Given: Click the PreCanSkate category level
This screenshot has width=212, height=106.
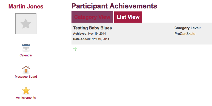Looking at the screenshot, I should (x=185, y=34).
